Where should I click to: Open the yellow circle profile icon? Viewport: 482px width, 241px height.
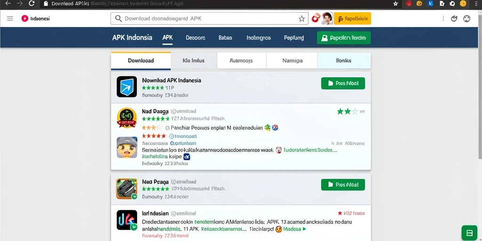(463, 4)
